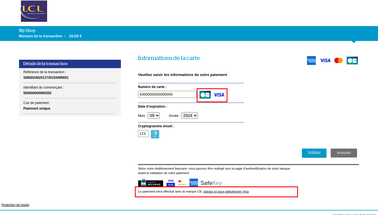Select the Visa brand icon beside card number
This screenshot has height=215, width=378.
coord(219,95)
